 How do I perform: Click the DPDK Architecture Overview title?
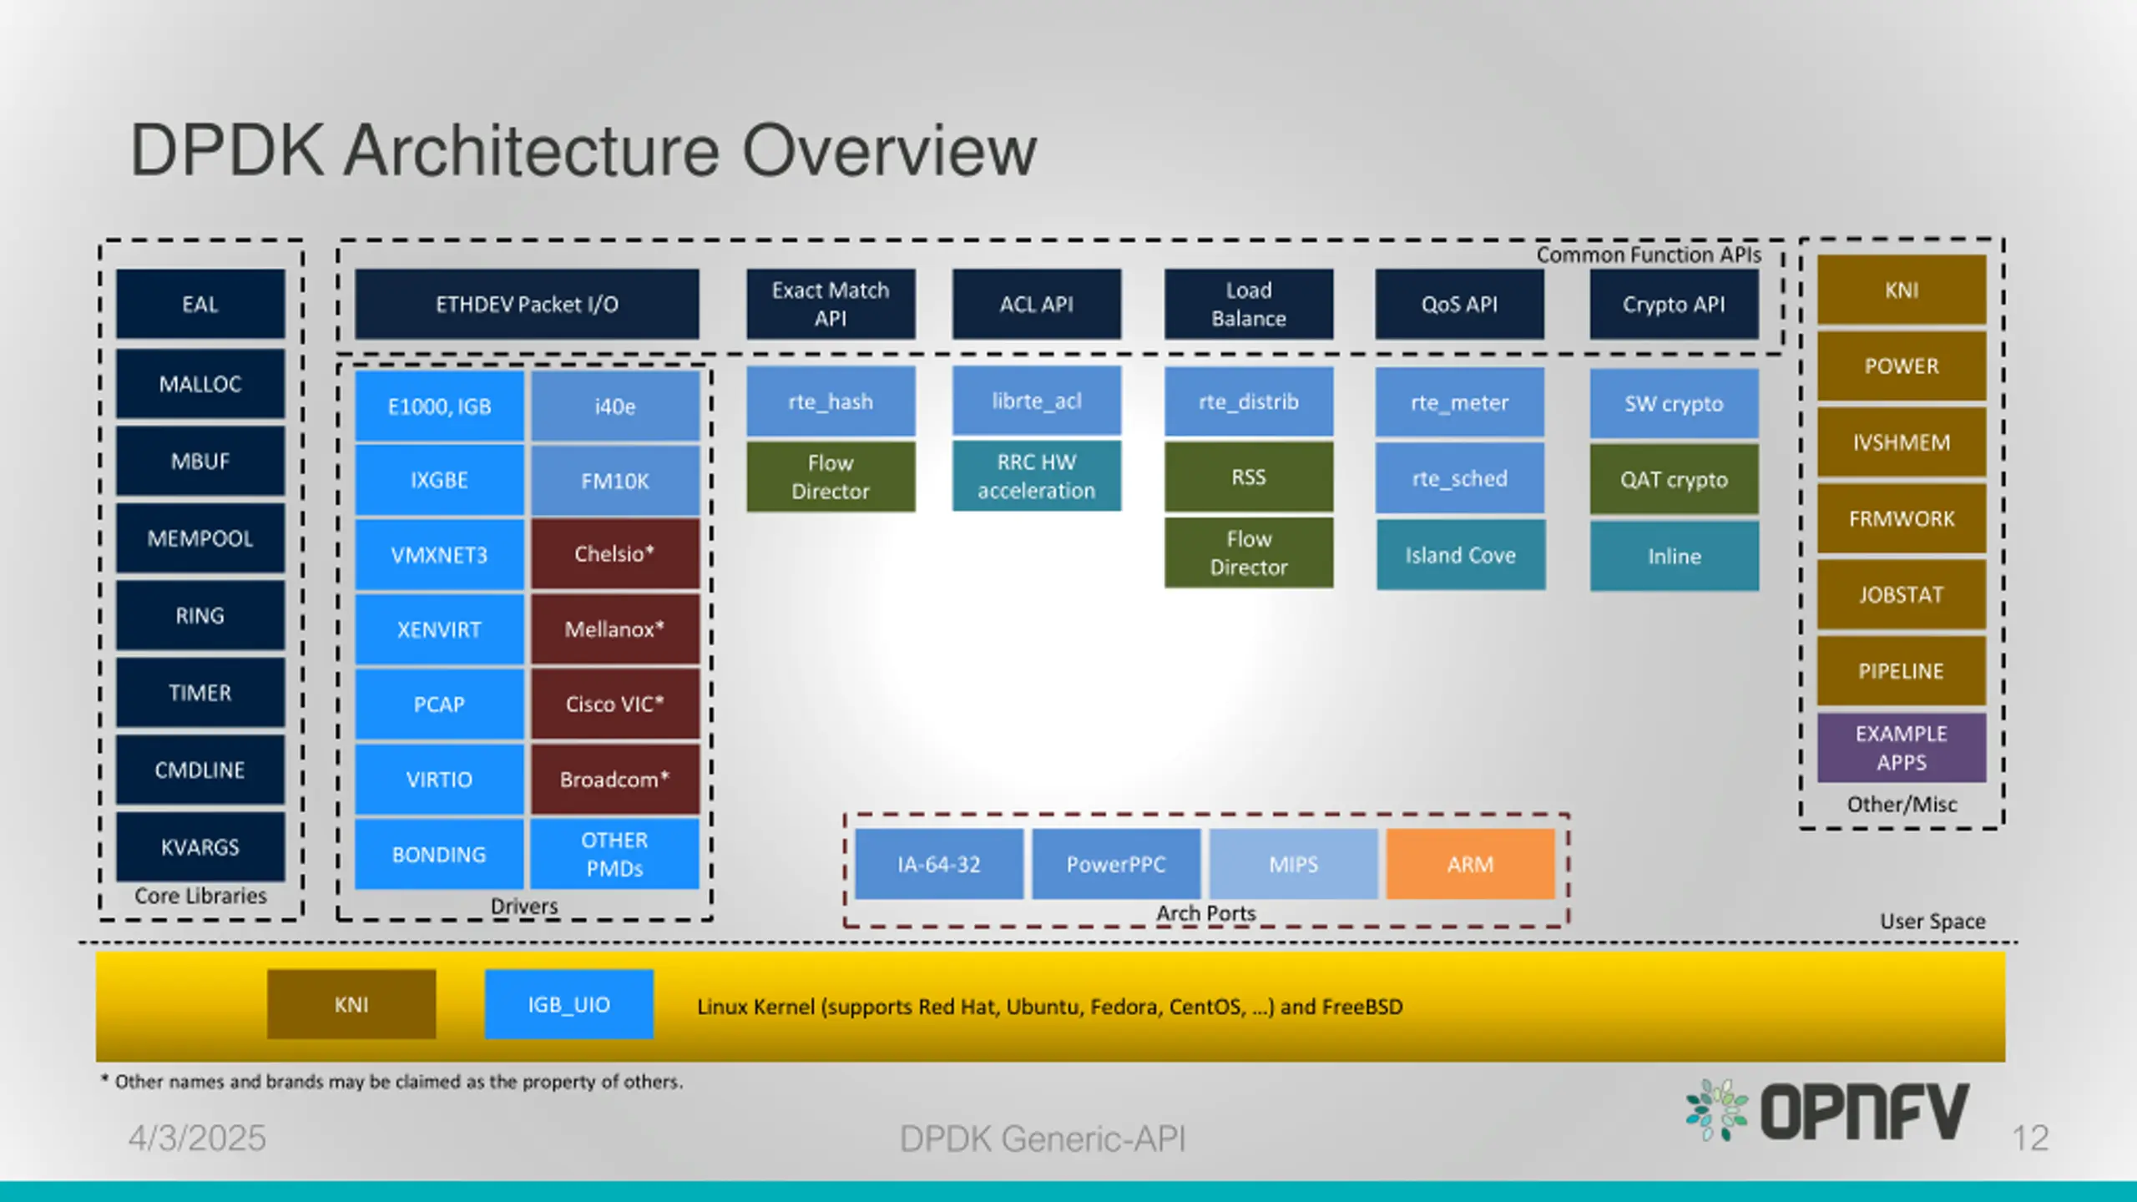(x=583, y=151)
